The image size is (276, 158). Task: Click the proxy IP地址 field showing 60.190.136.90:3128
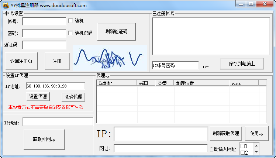tap(55, 86)
